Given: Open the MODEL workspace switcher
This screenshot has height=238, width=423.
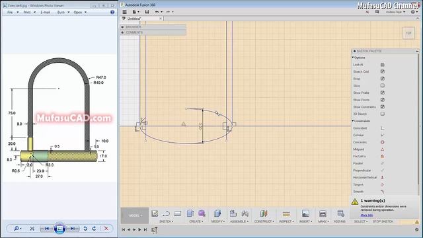Looking at the screenshot, I should coord(135,216).
